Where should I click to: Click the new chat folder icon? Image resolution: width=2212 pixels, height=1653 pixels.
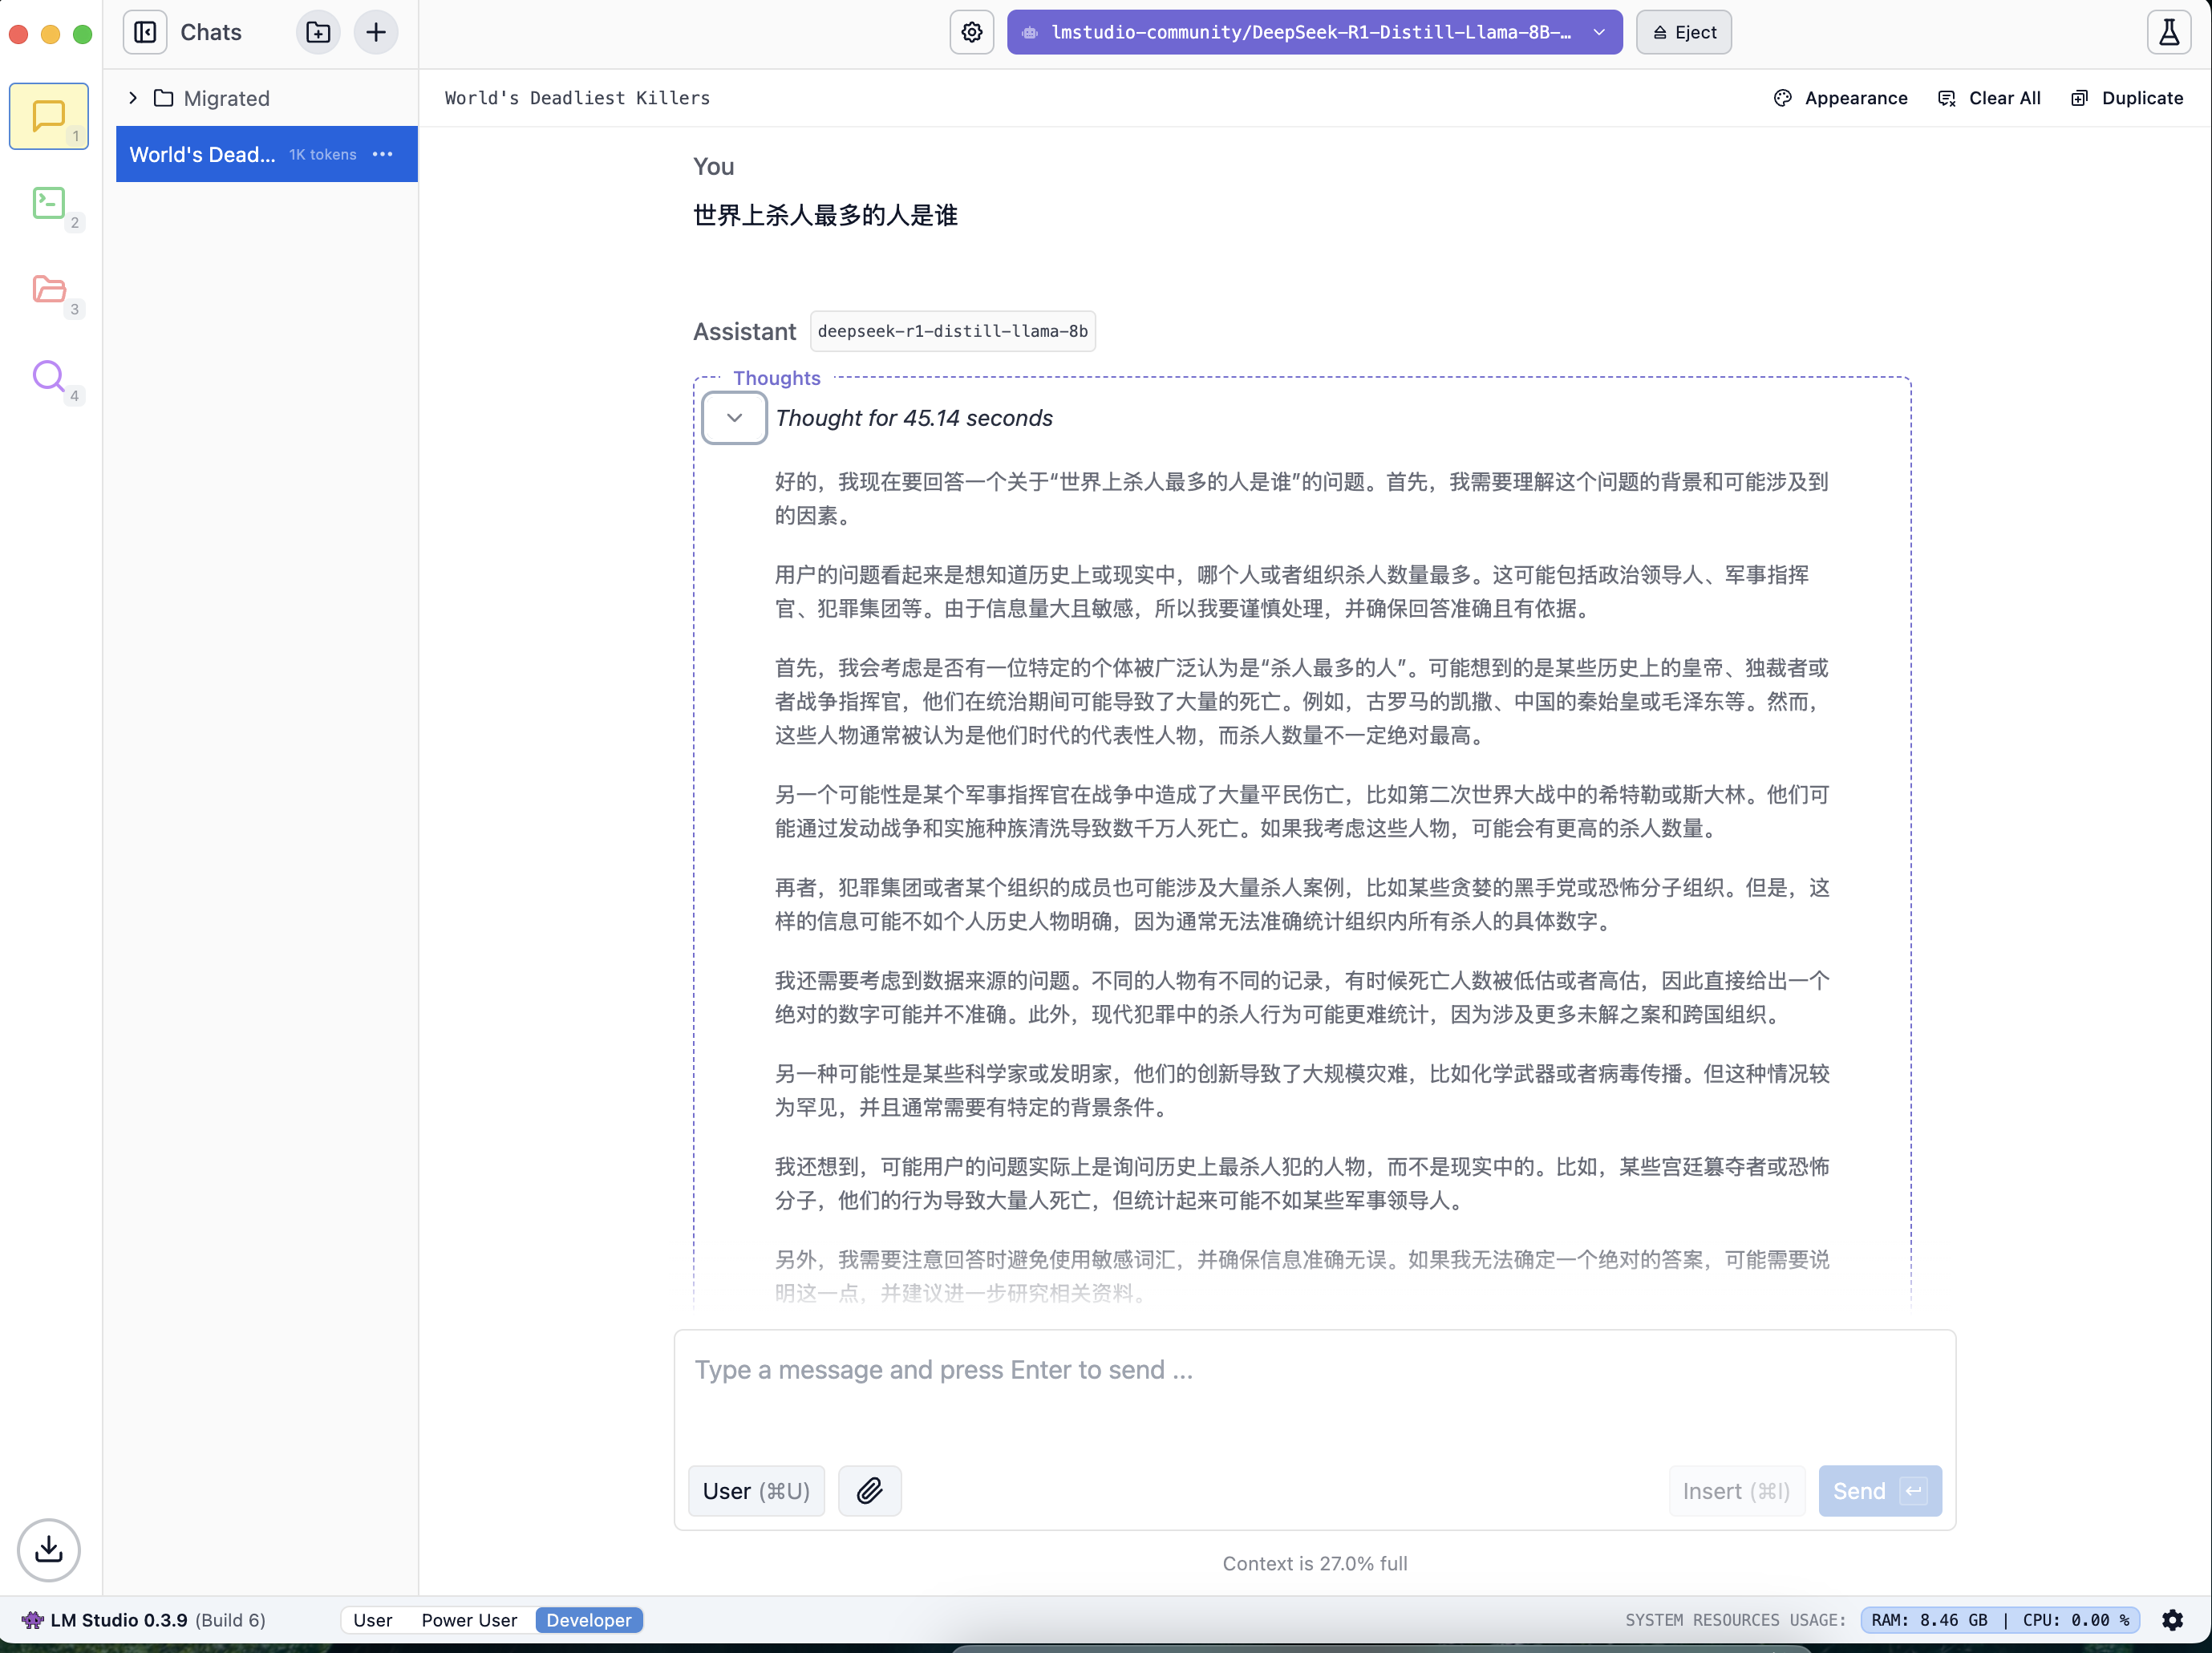pos(318,32)
